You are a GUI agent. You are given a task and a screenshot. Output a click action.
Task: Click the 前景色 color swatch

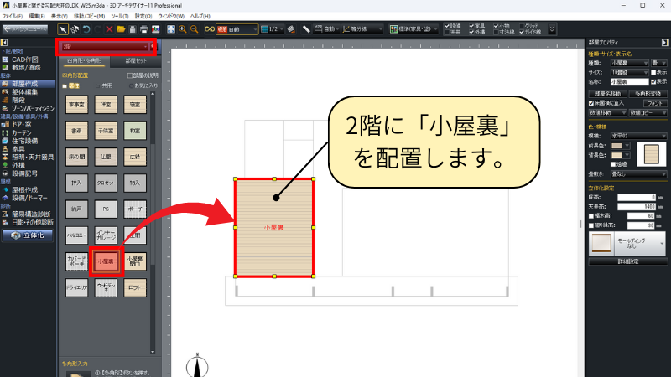point(617,146)
